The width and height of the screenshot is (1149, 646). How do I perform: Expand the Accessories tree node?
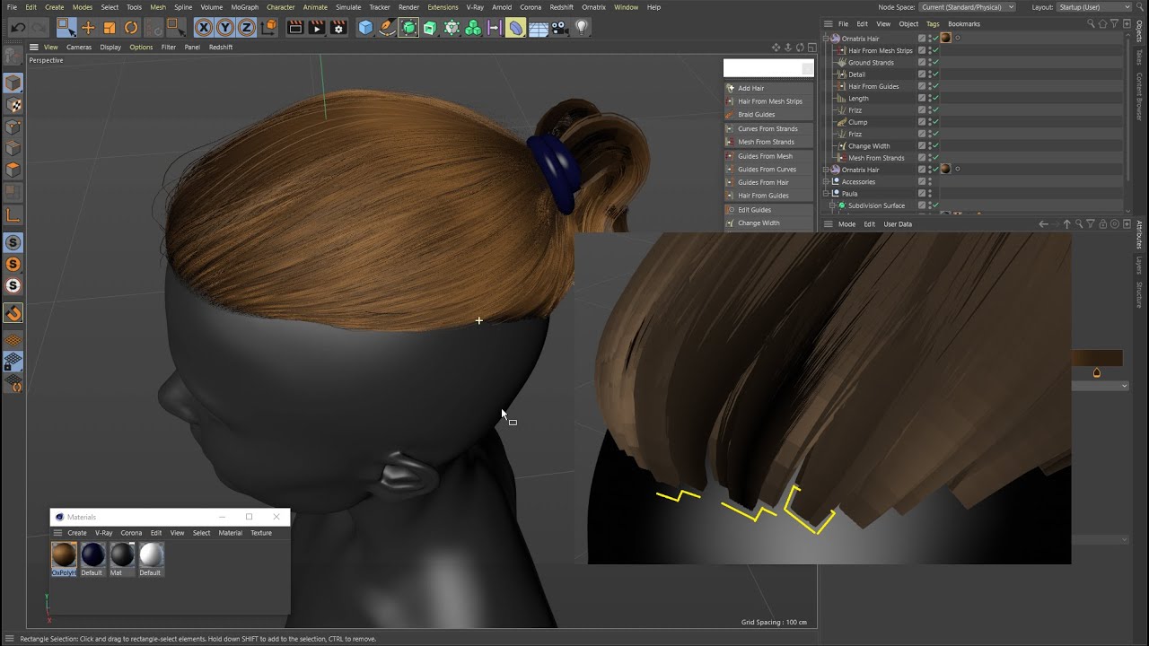click(x=826, y=181)
